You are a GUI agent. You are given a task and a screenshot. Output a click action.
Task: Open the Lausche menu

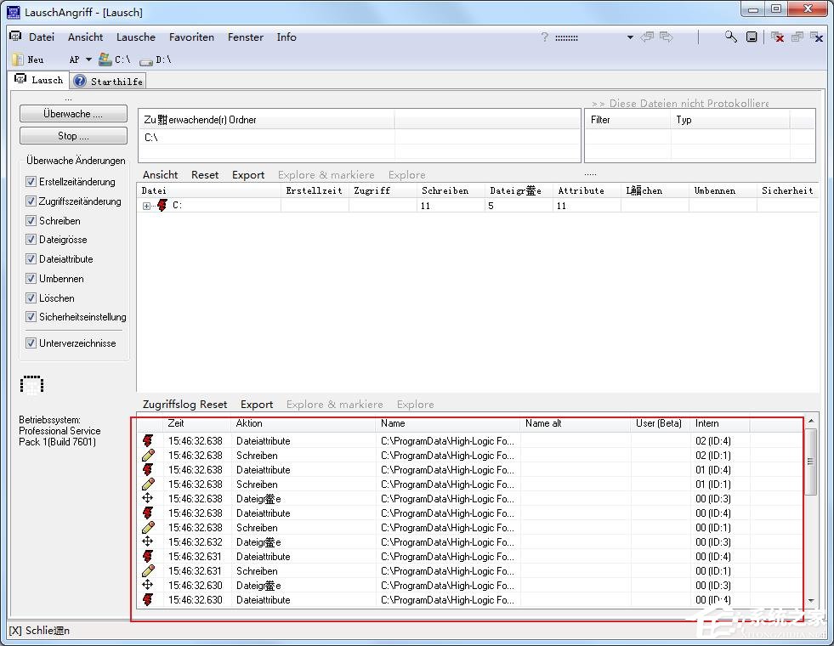pos(136,37)
